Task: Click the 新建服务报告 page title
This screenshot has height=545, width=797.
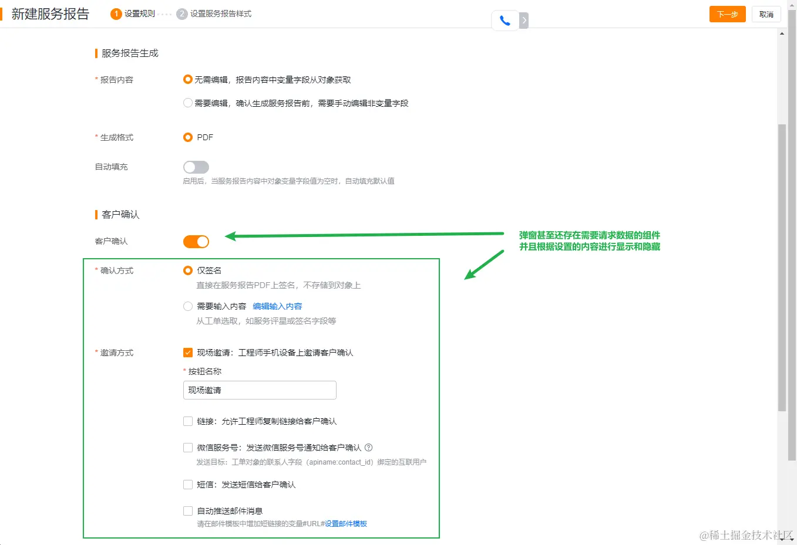Action: point(51,14)
